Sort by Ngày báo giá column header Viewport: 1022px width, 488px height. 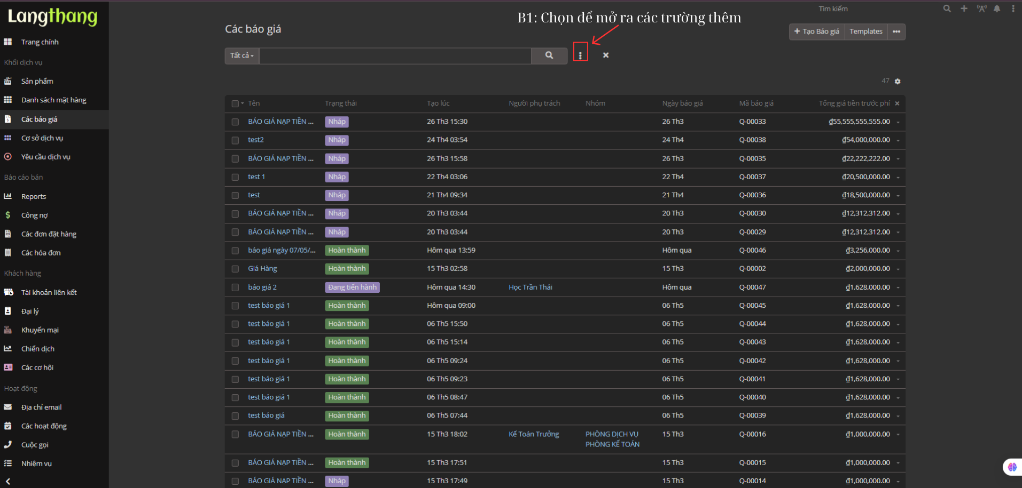(x=682, y=103)
